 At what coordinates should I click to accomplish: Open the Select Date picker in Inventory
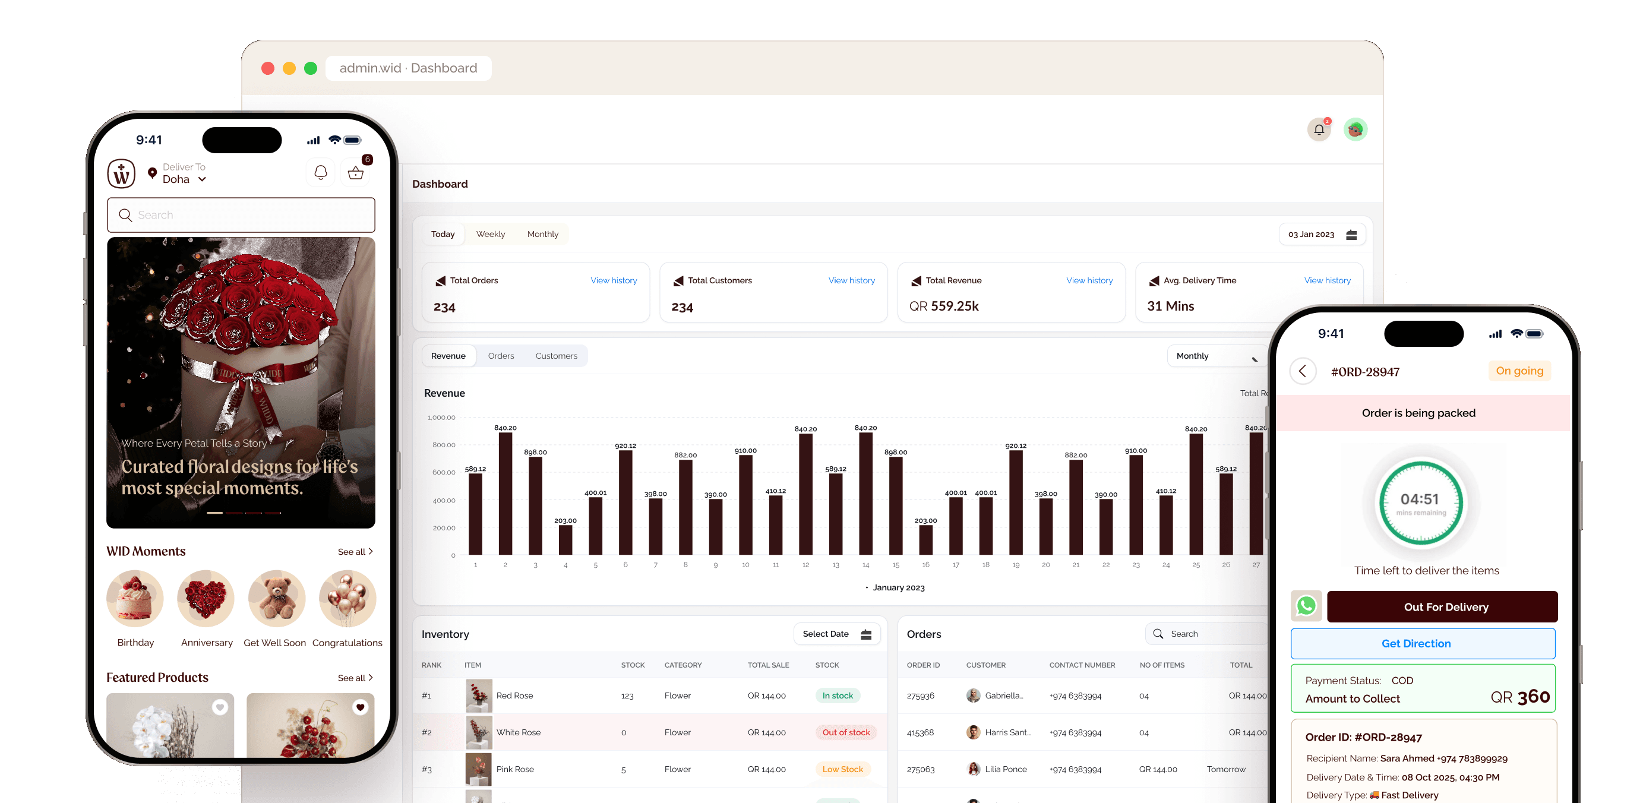pos(836,634)
